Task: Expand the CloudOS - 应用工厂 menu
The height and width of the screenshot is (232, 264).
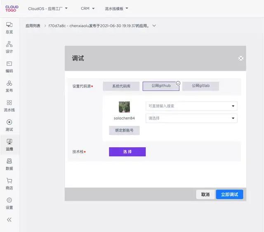Action: point(48,8)
